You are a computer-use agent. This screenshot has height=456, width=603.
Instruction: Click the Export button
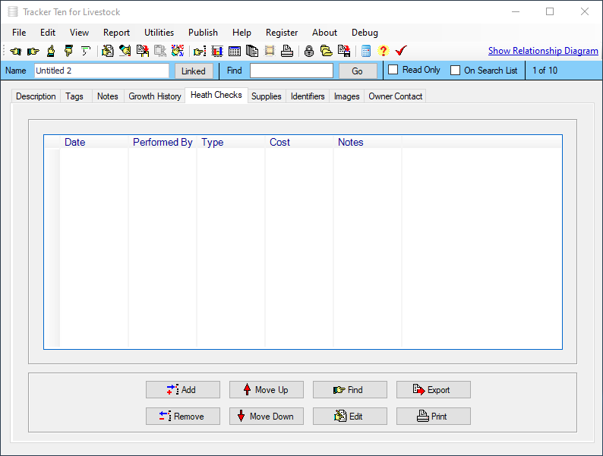[x=434, y=389]
